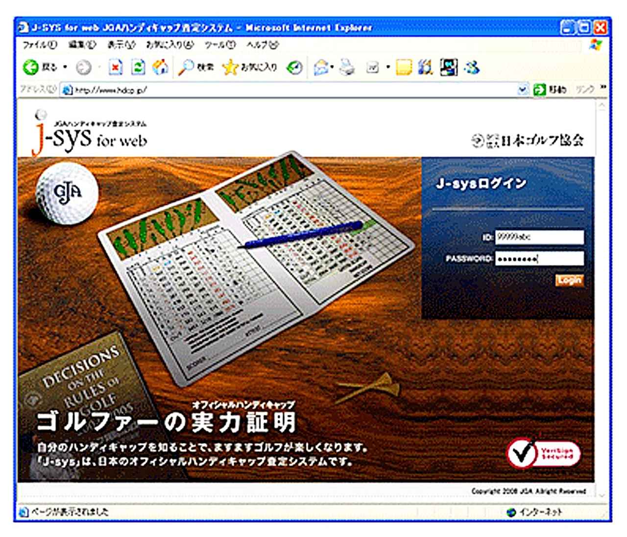
Task: Click the page icon in the address bar
Action: coord(68,90)
